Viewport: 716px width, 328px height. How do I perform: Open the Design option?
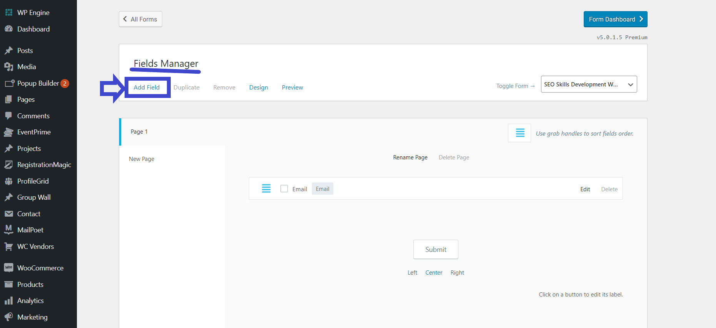[x=258, y=88]
